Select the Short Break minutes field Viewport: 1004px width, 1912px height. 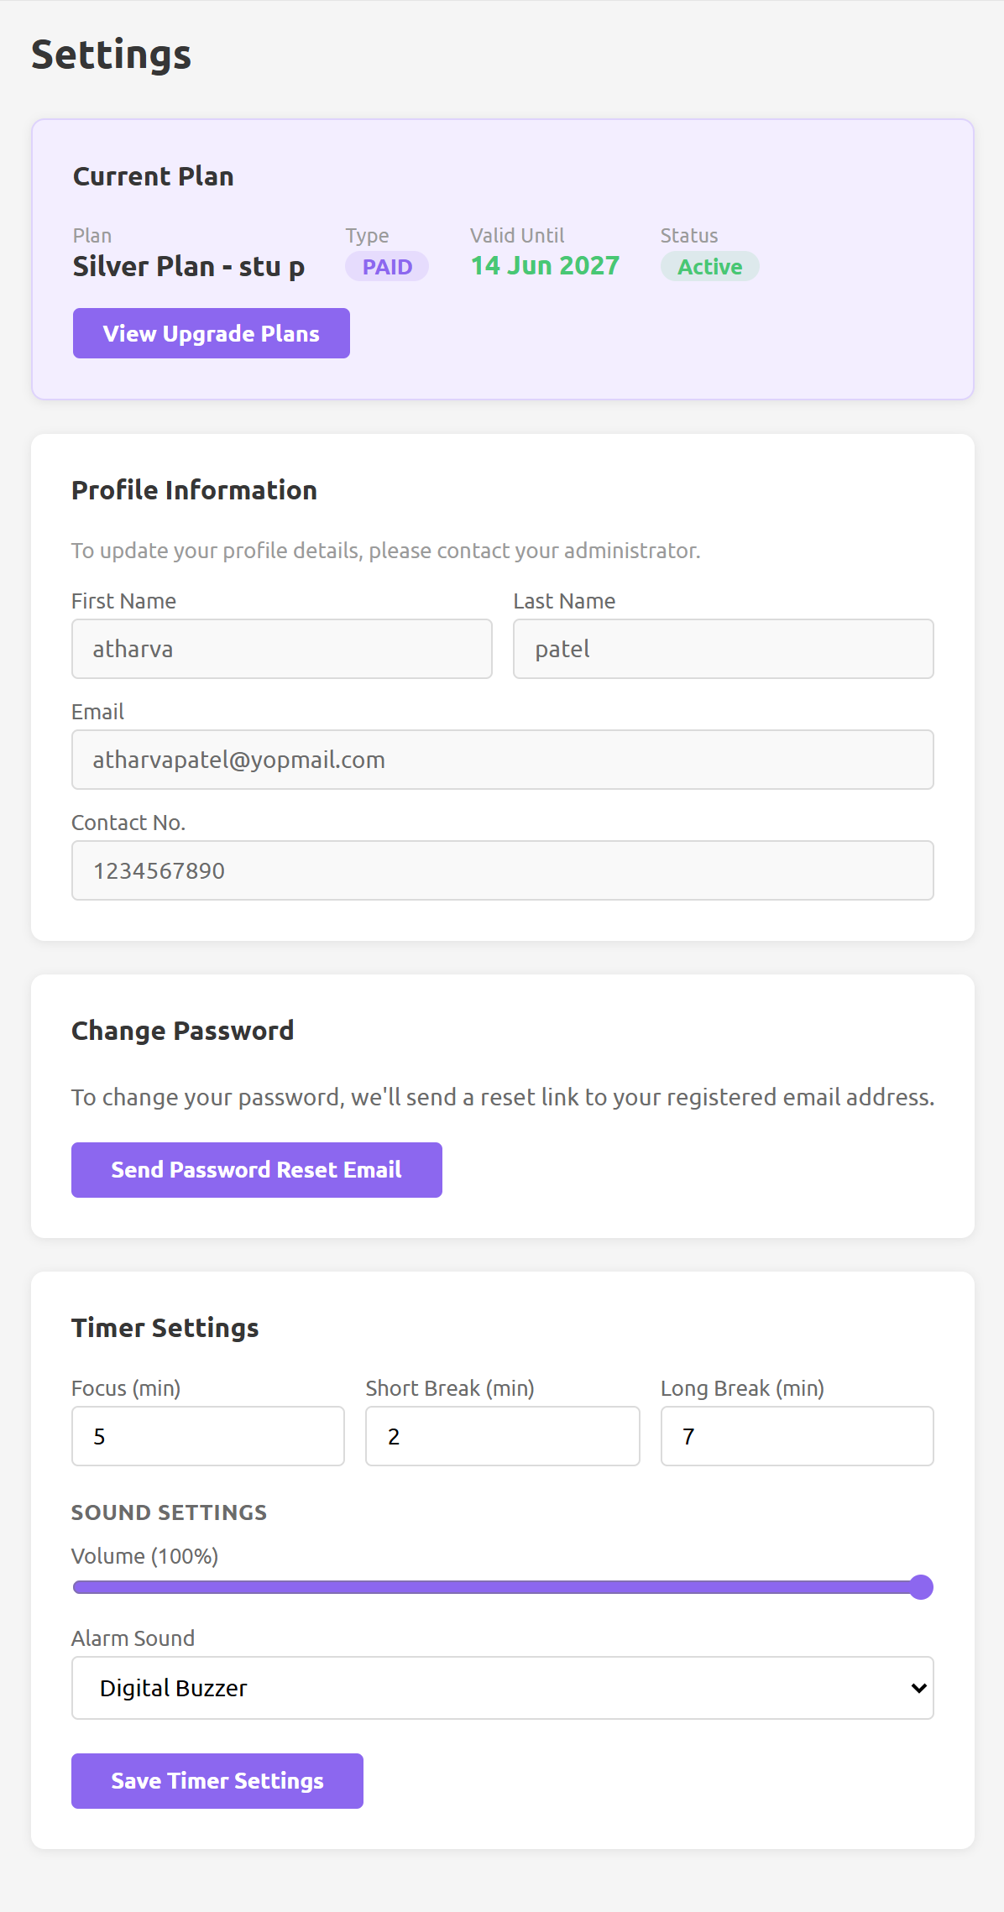click(502, 1436)
